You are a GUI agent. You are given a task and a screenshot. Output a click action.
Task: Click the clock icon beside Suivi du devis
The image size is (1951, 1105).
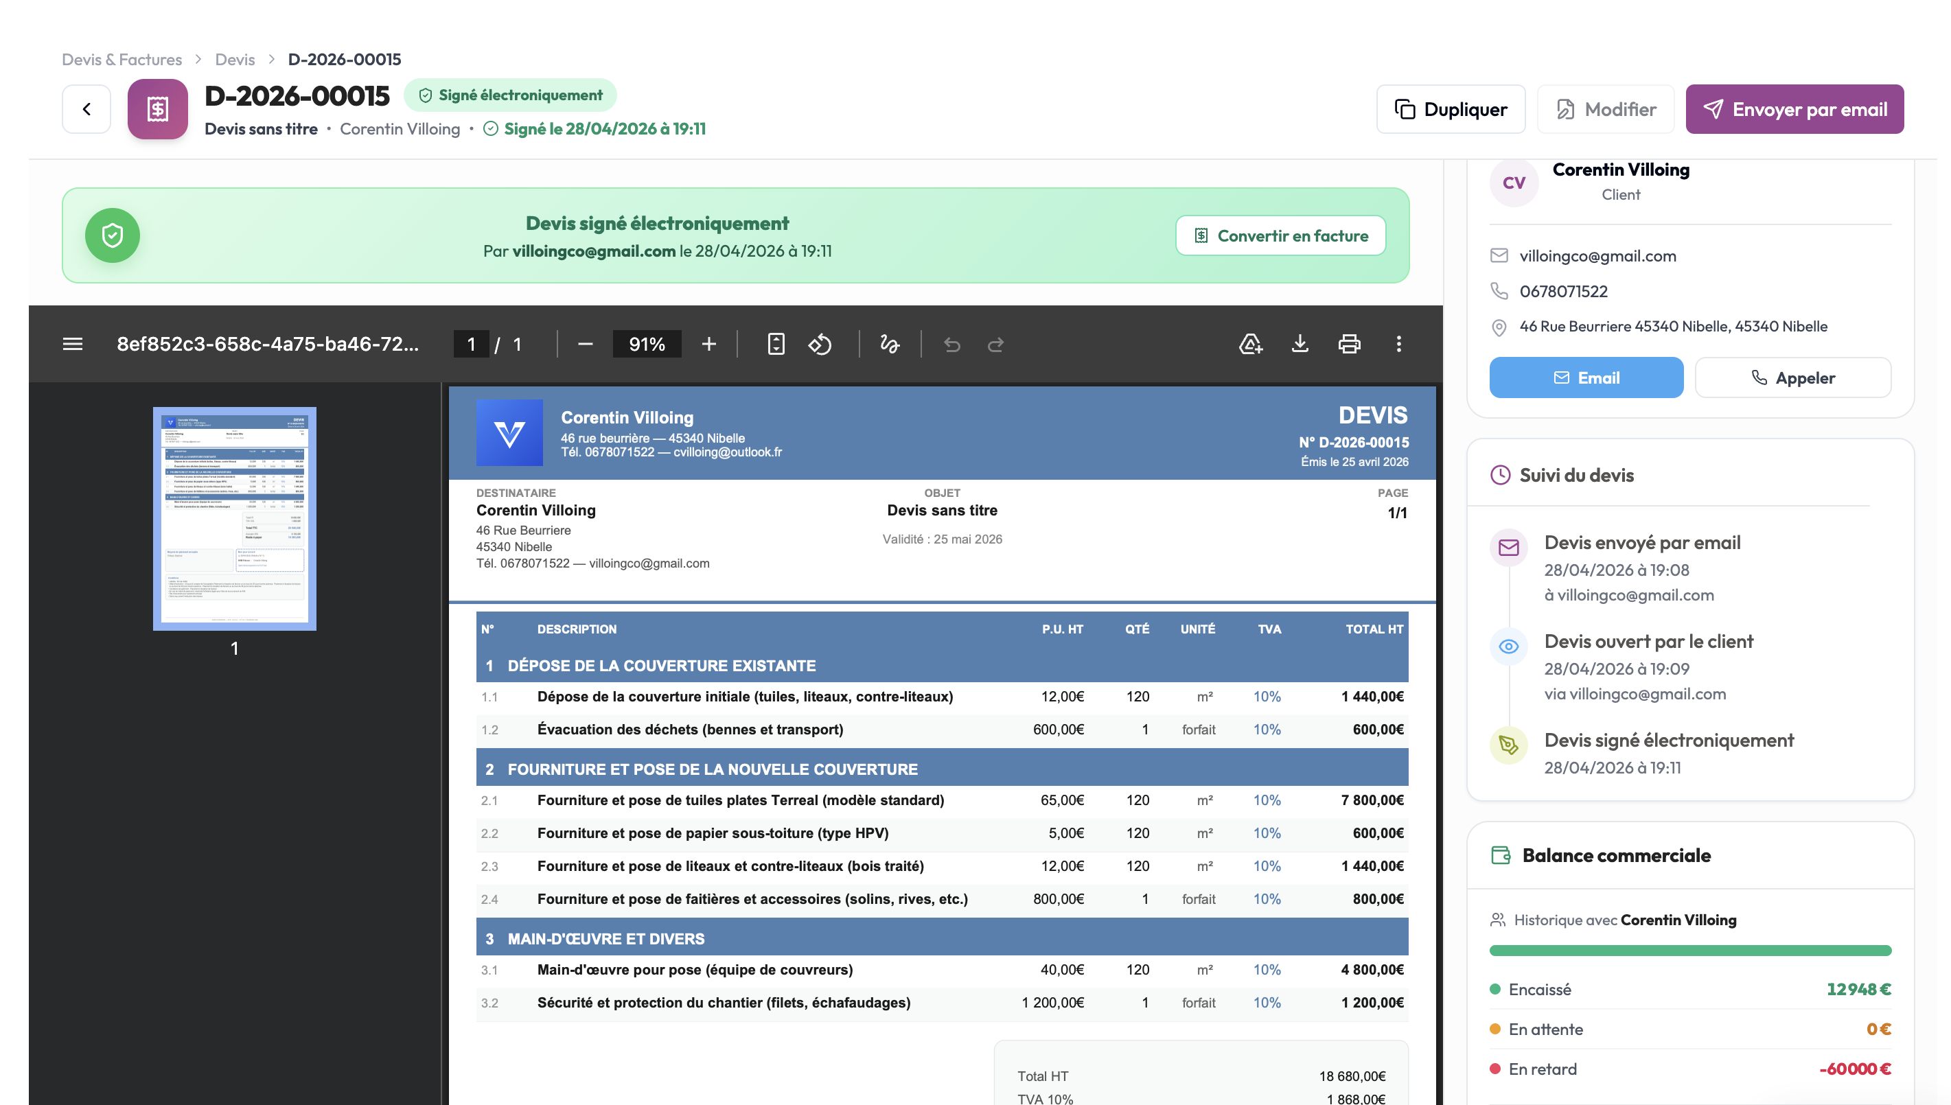tap(1500, 475)
